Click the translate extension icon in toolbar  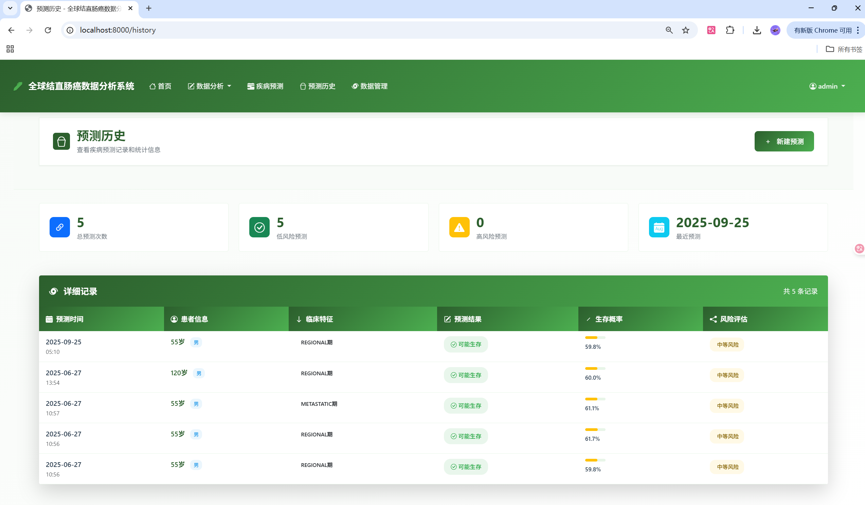pyautogui.click(x=711, y=30)
